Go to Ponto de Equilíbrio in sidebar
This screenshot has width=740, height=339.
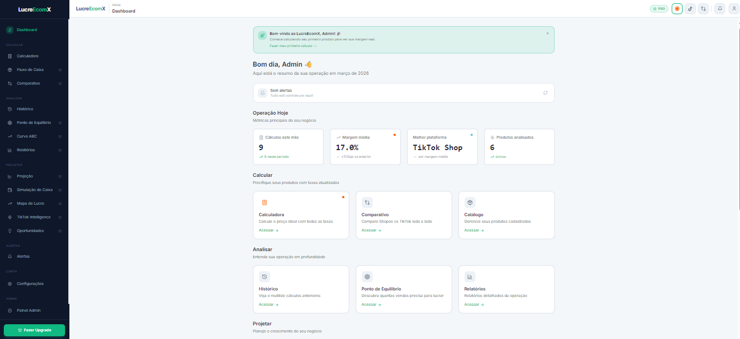coord(34,123)
